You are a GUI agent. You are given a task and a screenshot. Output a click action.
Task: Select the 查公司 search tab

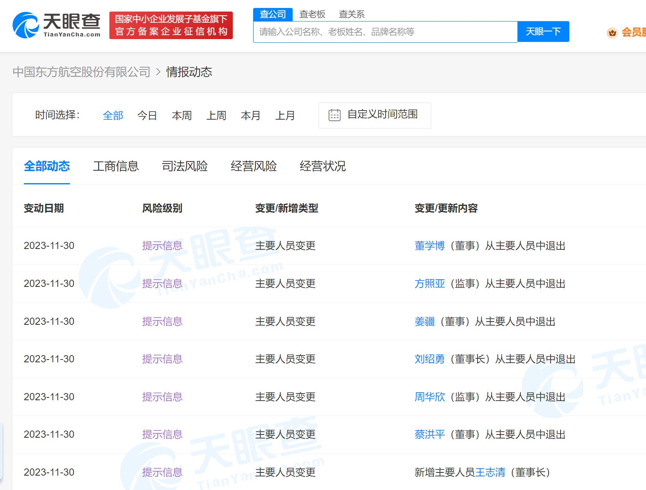tap(273, 14)
